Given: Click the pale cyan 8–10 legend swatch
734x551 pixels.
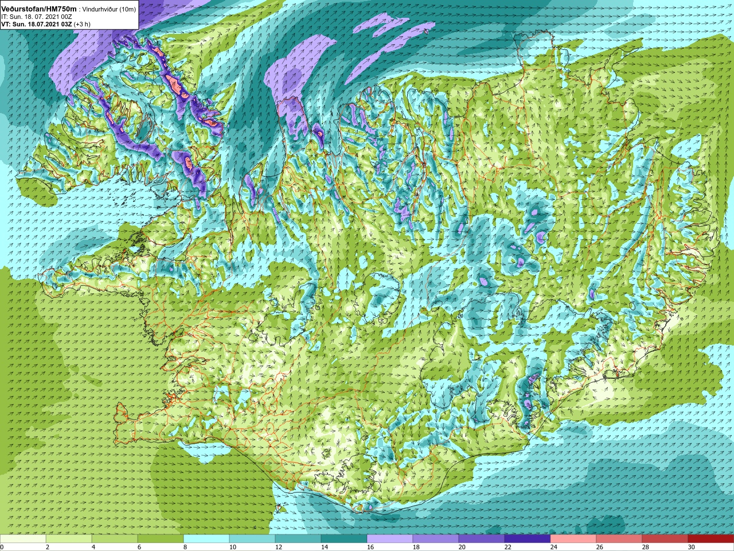Looking at the screenshot, I should 206,538.
